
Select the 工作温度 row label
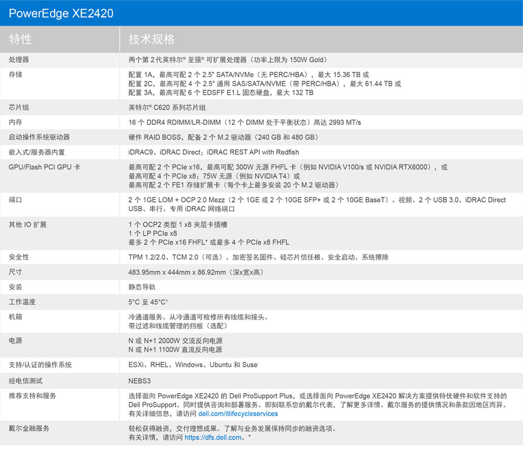(x=22, y=302)
